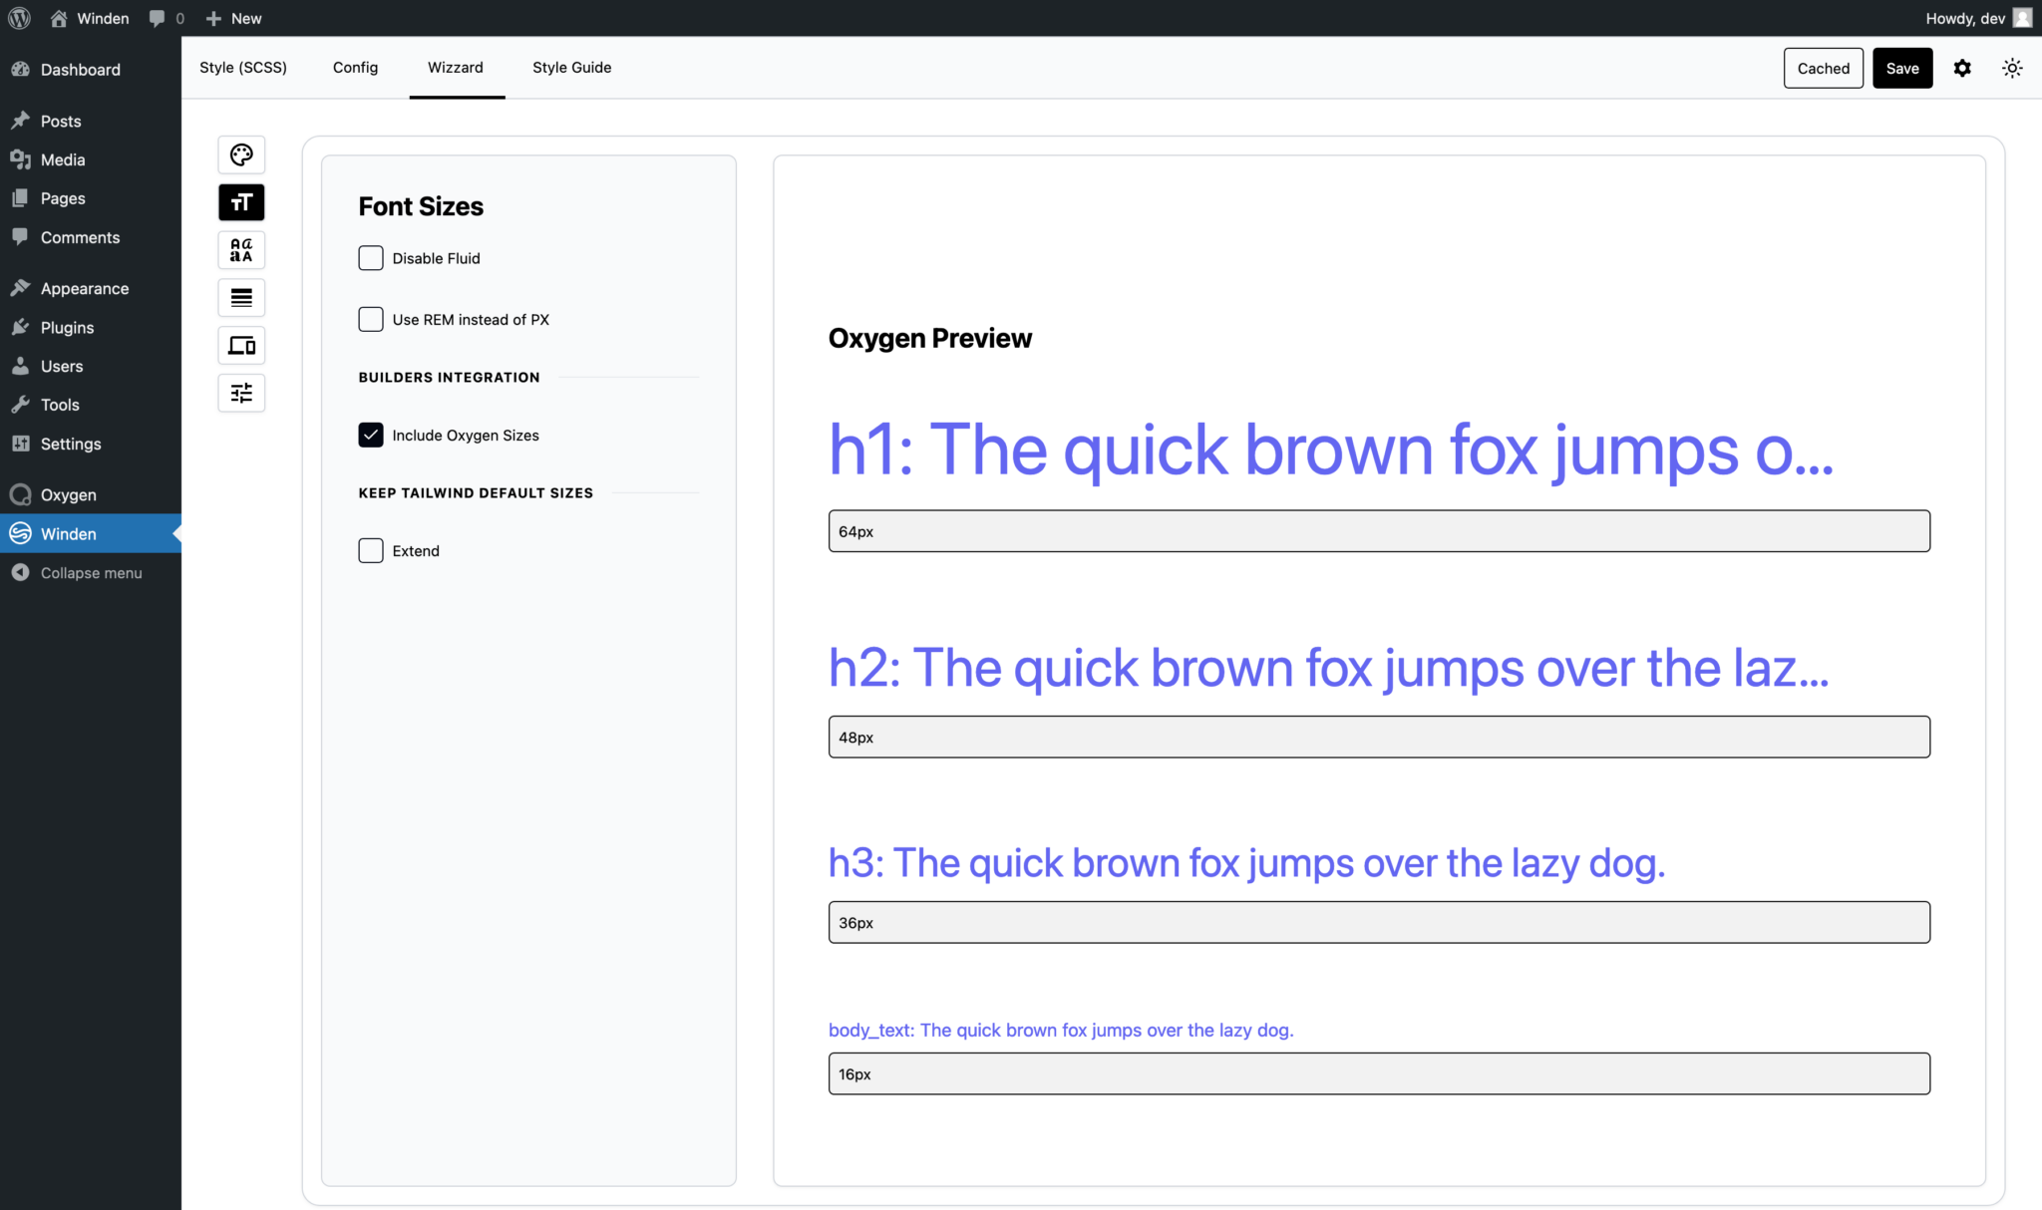Click Howdy, dev account menu
The width and height of the screenshot is (2042, 1210).
click(x=1977, y=18)
